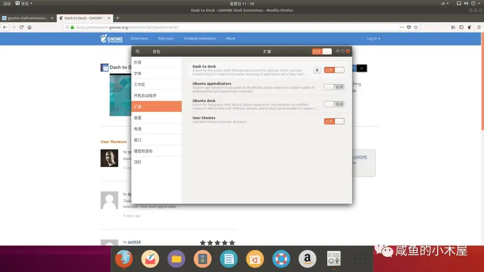Open the Help lifebuoy icon in the dock

click(x=281, y=259)
